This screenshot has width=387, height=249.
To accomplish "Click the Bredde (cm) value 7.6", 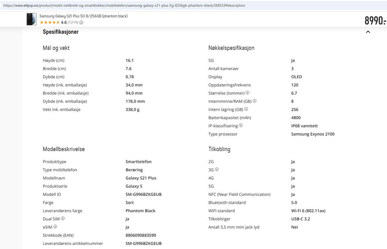I will 129,68.
